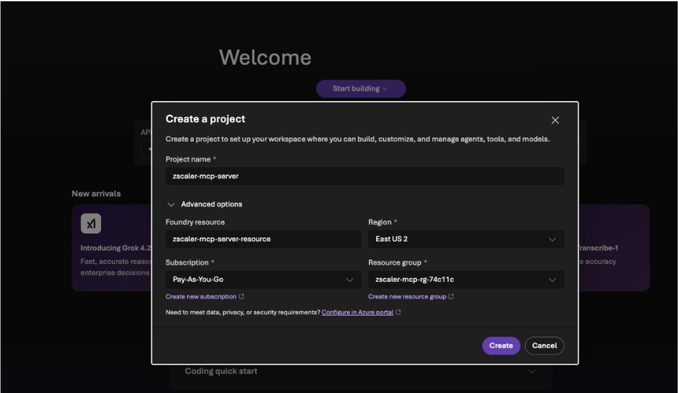Expand the Coding quick start section
The height and width of the screenshot is (393, 678).
[532, 372]
